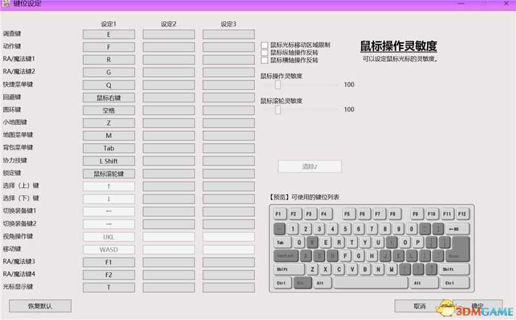Change 地图菜单键 binding M
The image size is (516, 320).
pyautogui.click(x=108, y=136)
